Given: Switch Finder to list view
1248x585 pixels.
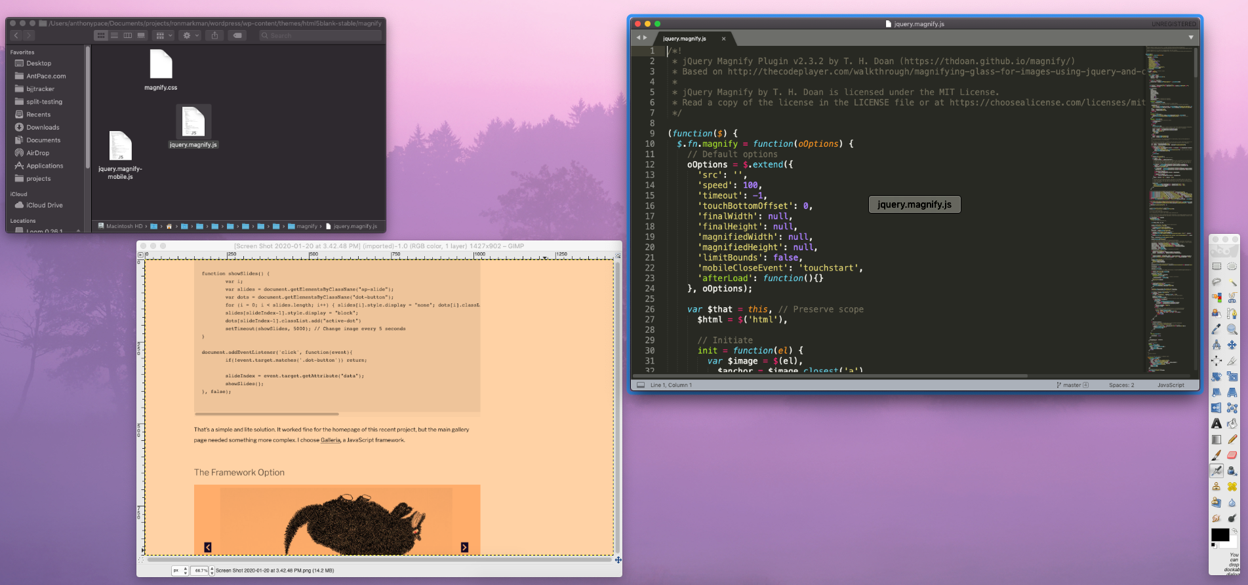Looking at the screenshot, I should [114, 35].
